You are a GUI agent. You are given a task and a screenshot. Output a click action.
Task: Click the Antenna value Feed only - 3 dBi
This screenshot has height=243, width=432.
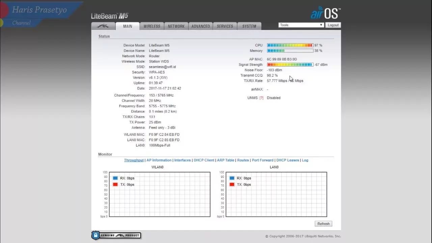click(x=162, y=128)
